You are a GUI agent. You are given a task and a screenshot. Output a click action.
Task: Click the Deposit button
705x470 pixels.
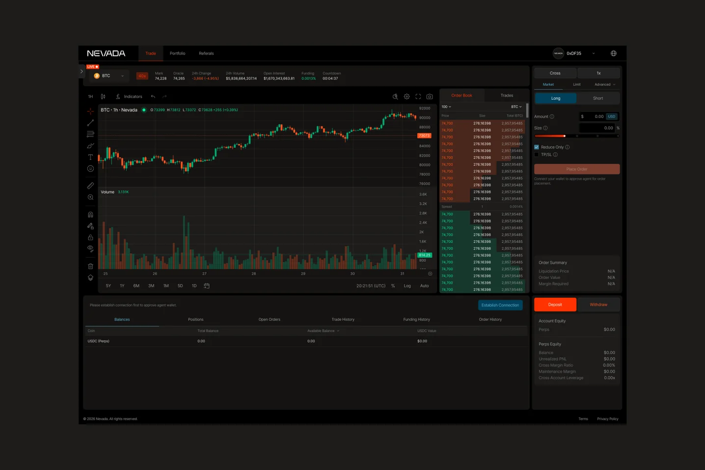click(x=555, y=304)
